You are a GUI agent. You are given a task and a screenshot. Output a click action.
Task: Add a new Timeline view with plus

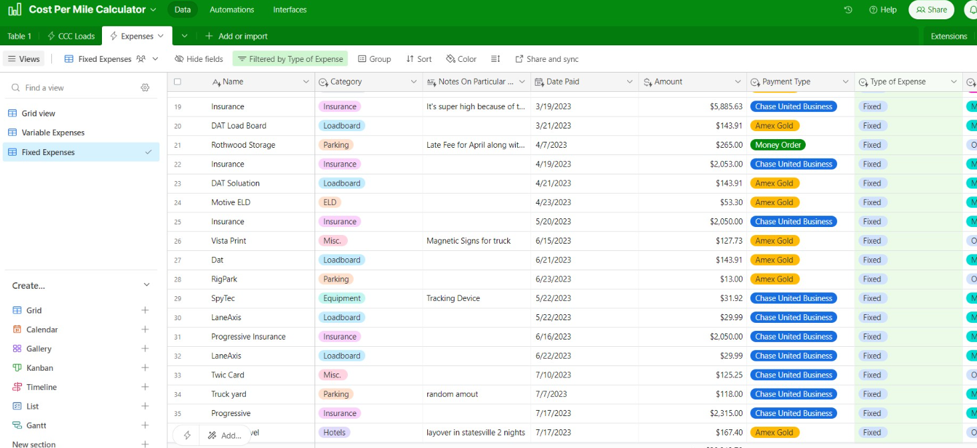pos(145,387)
